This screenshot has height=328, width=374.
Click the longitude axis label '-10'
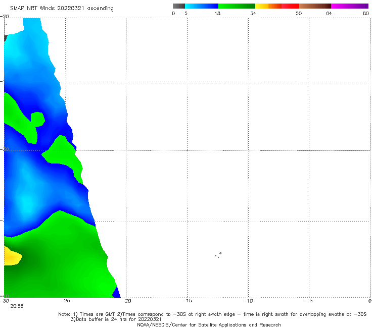pos(248,301)
